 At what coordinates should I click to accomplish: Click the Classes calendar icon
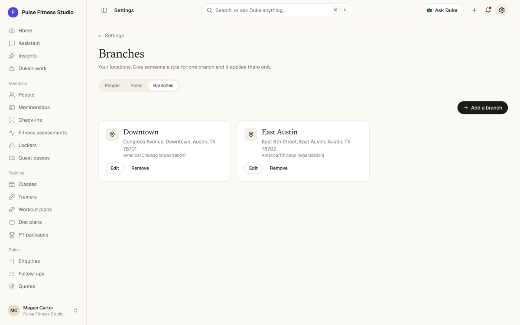coord(12,184)
